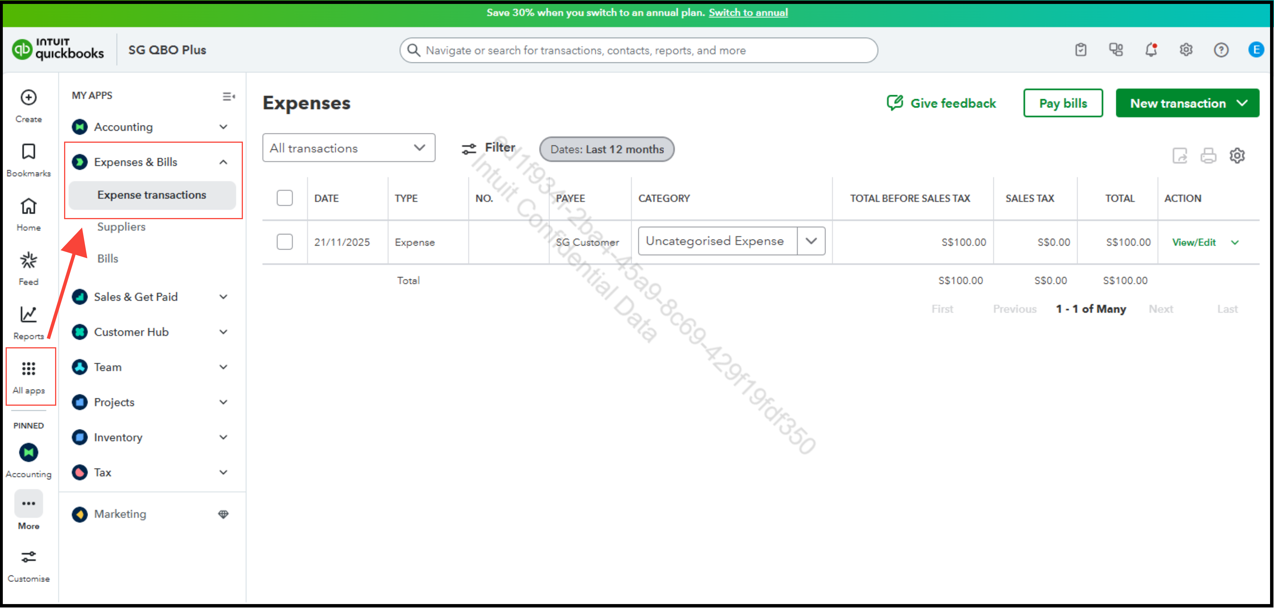Click the Switch to annual link
The width and height of the screenshot is (1274, 608).
click(748, 12)
